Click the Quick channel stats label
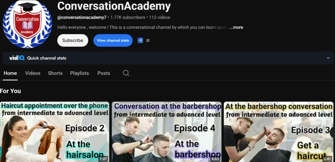This screenshot has height=162, width=335. [x=47, y=58]
